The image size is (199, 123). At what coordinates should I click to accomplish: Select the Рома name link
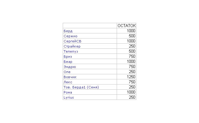[x=68, y=92]
